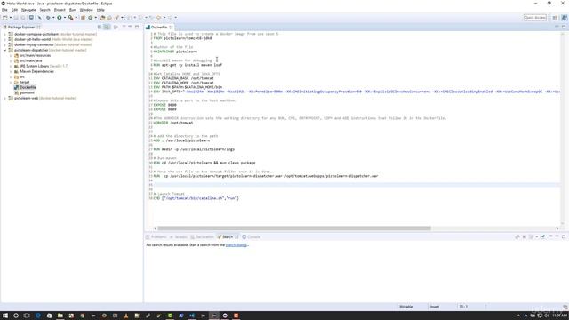Select pom.xml in Package Explorer

[x=27, y=92]
